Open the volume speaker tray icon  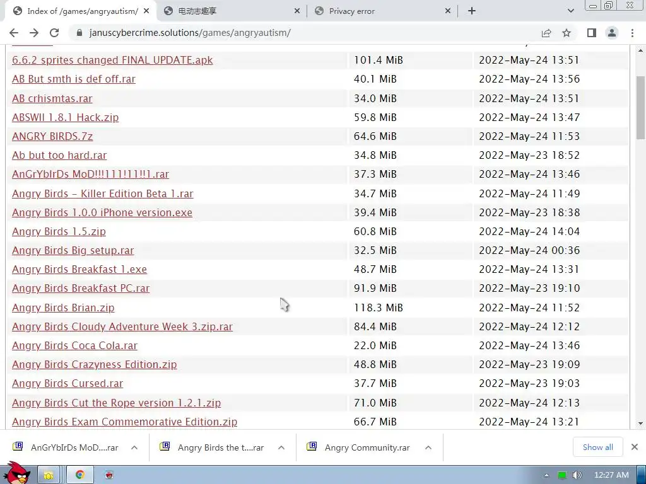click(x=577, y=475)
